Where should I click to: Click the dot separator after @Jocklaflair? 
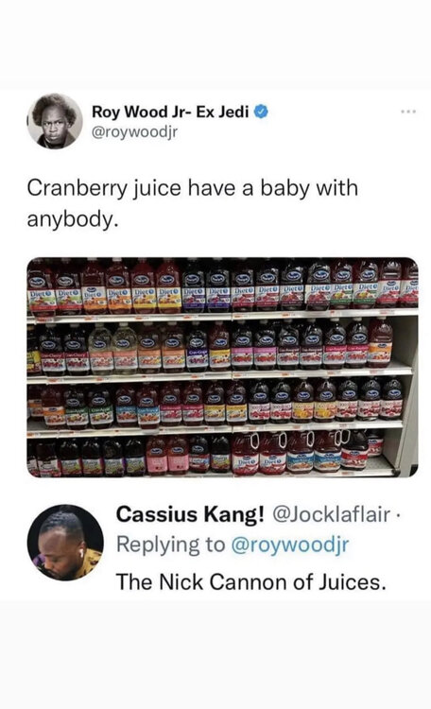(397, 514)
